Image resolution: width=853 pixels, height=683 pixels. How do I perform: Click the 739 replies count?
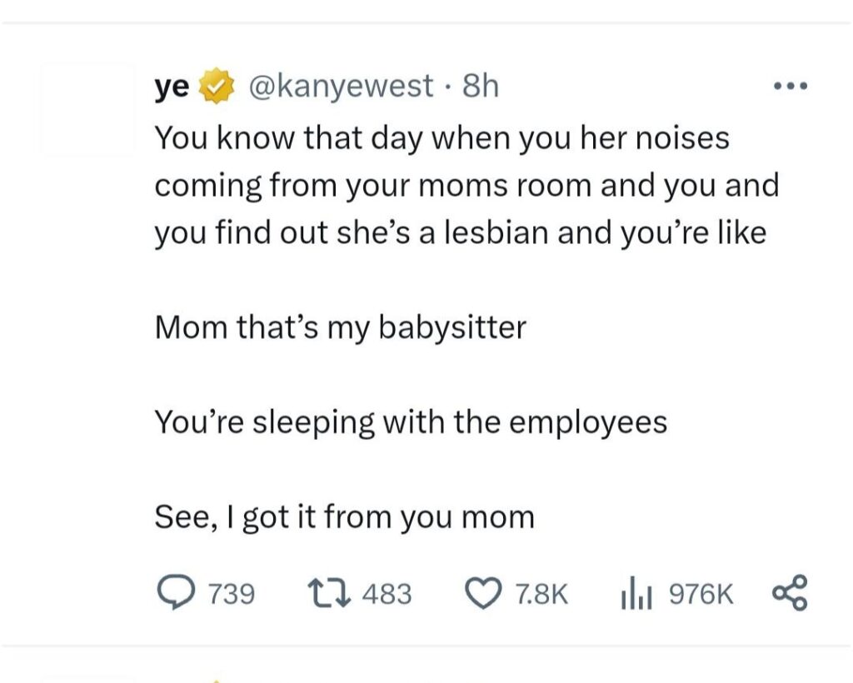click(x=229, y=594)
